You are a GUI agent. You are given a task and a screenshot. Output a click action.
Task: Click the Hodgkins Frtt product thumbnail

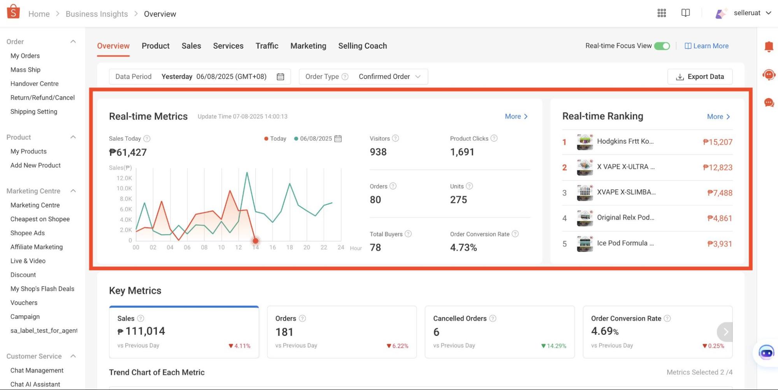click(x=584, y=142)
